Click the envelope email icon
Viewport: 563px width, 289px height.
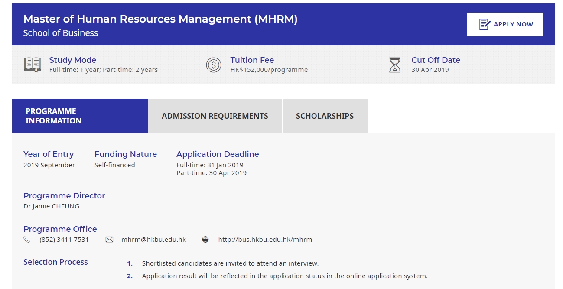tap(109, 240)
